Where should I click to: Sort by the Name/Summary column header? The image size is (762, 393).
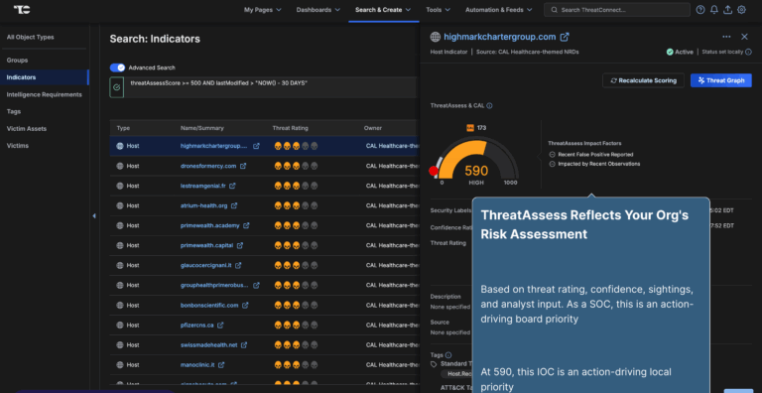(202, 128)
